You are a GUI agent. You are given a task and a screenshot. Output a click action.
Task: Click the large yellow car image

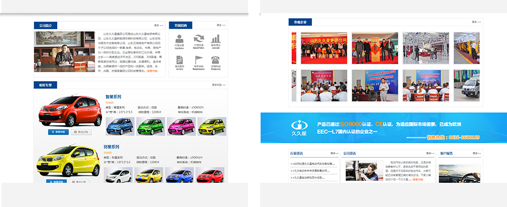[x=68, y=161]
